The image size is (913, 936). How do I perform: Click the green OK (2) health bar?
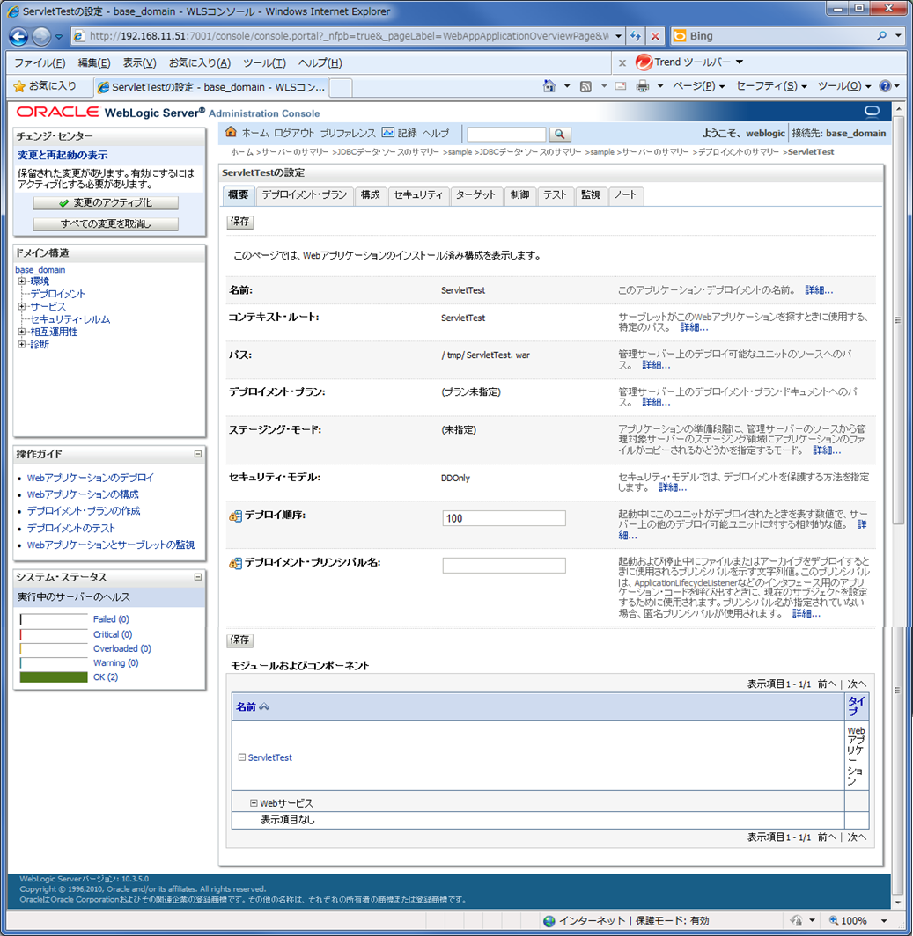(x=54, y=677)
